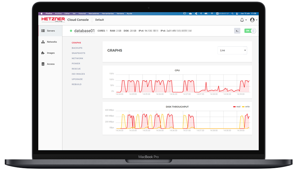This screenshot has height=170, width=297.
Task: Toggle the write series in disk legend
Action: click(x=246, y=107)
